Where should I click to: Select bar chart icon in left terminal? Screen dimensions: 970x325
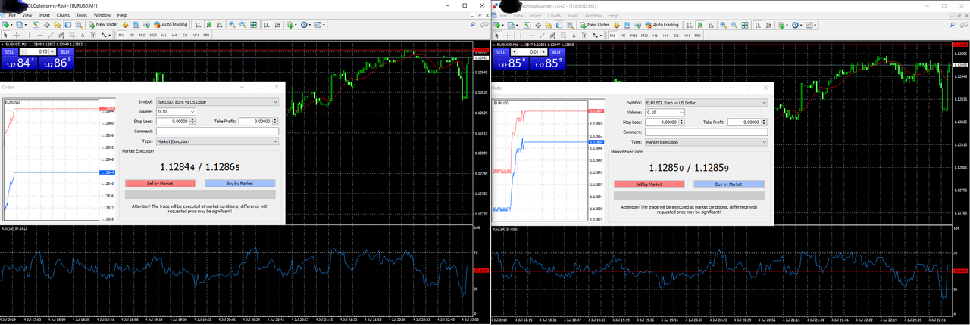coord(198,24)
